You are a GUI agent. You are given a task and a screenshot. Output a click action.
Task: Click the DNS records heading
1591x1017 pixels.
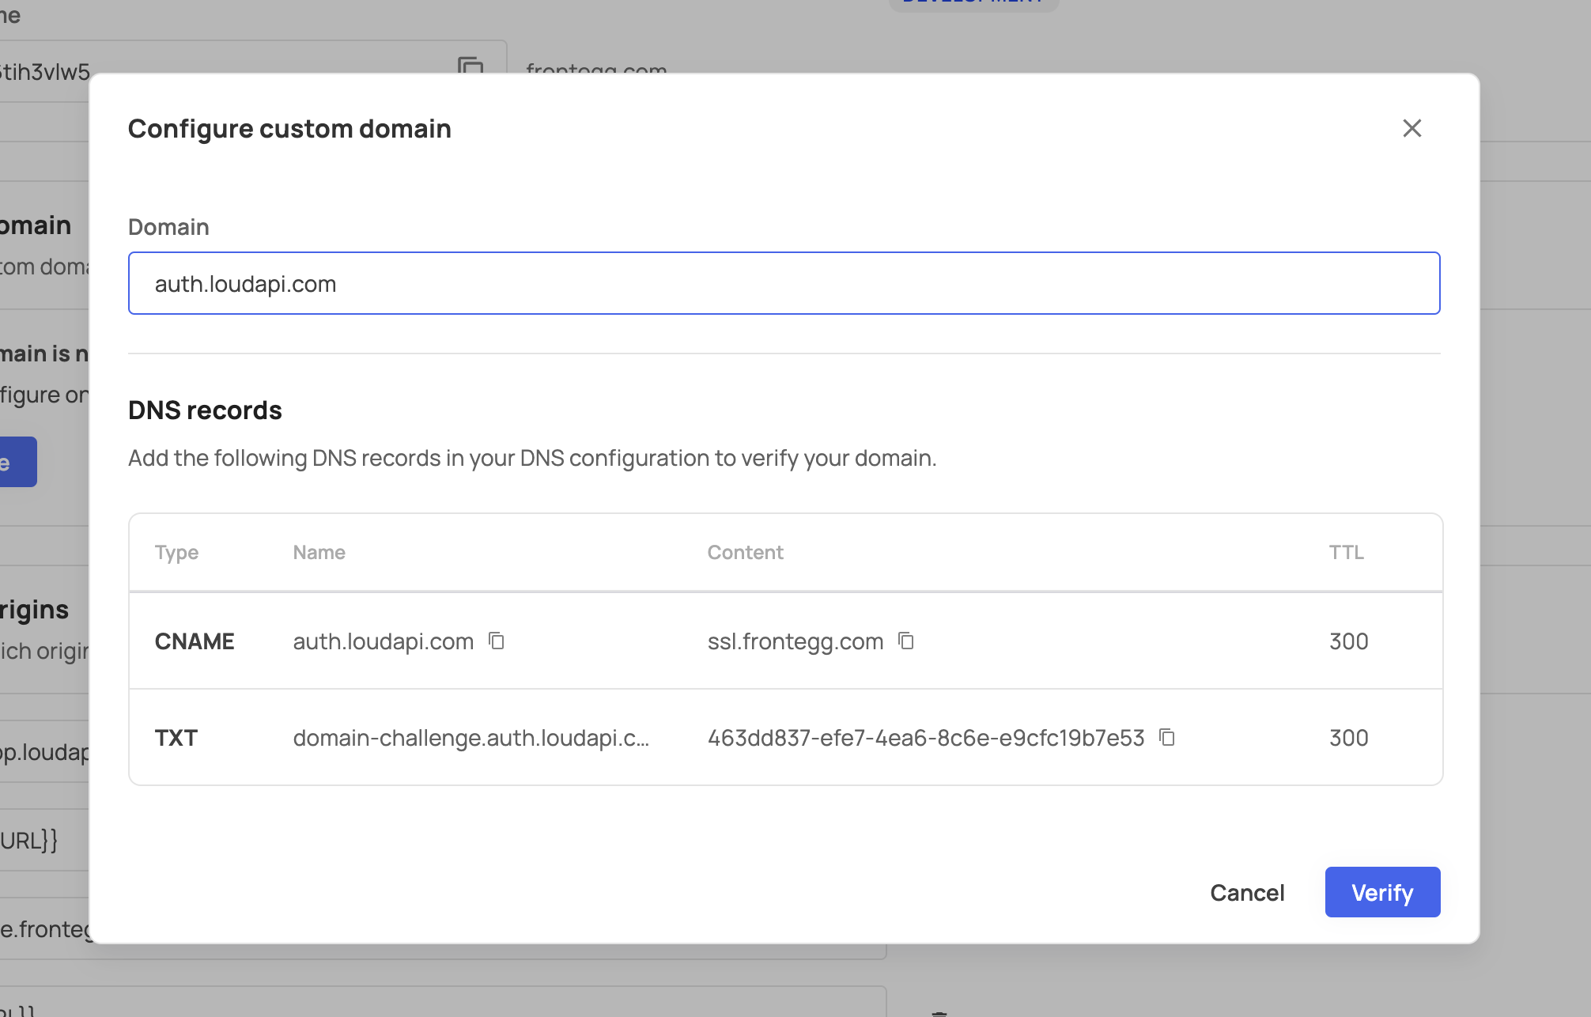[205, 410]
